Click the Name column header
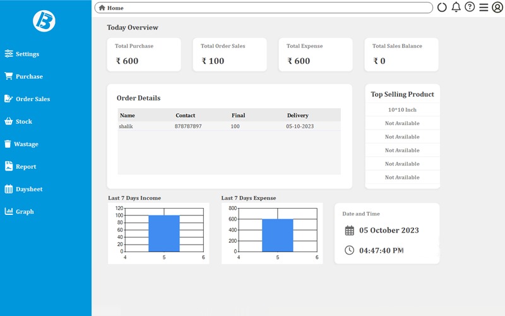505x316 pixels. (128, 115)
